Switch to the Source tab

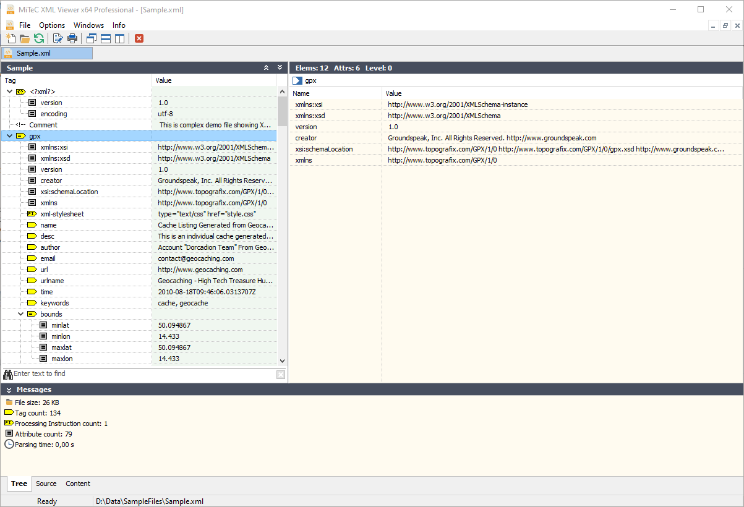(46, 484)
